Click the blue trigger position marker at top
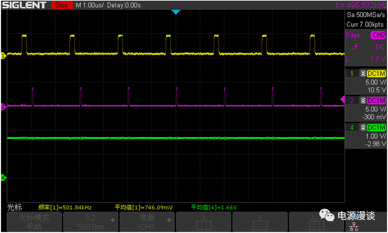 [175, 12]
